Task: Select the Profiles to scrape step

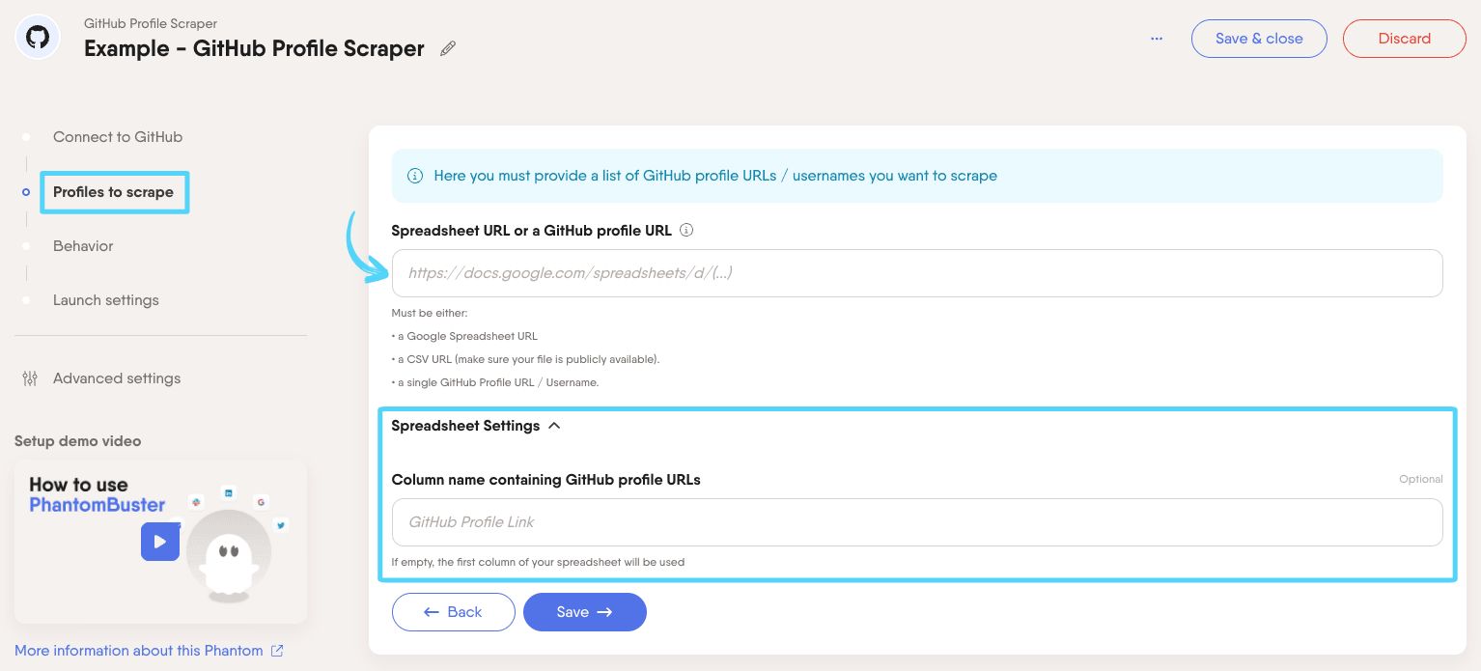Action: click(x=114, y=192)
